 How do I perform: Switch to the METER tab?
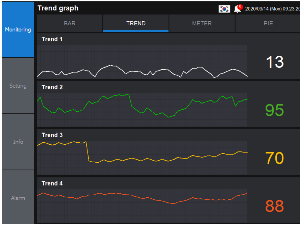click(x=202, y=23)
